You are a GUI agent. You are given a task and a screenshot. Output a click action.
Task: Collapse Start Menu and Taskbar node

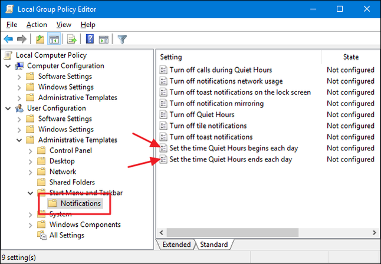click(30, 193)
